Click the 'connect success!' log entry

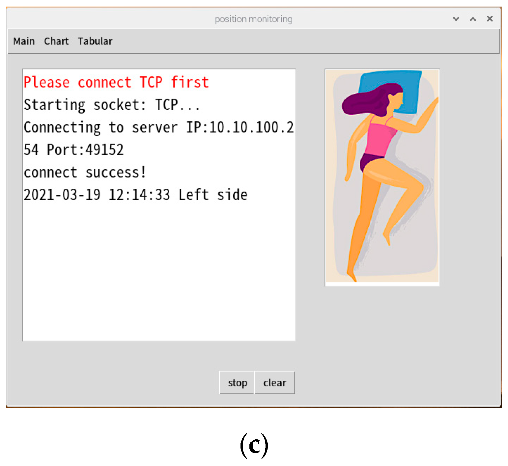pos(85,173)
